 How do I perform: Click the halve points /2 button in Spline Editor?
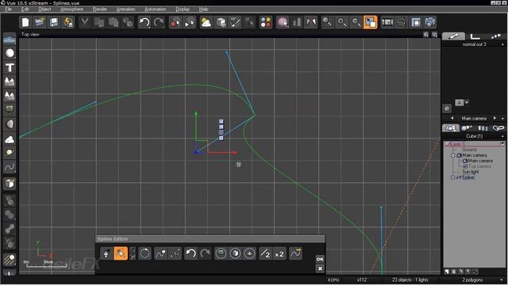pos(266,253)
